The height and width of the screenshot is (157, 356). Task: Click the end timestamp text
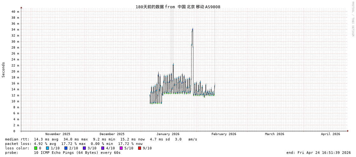319,153
